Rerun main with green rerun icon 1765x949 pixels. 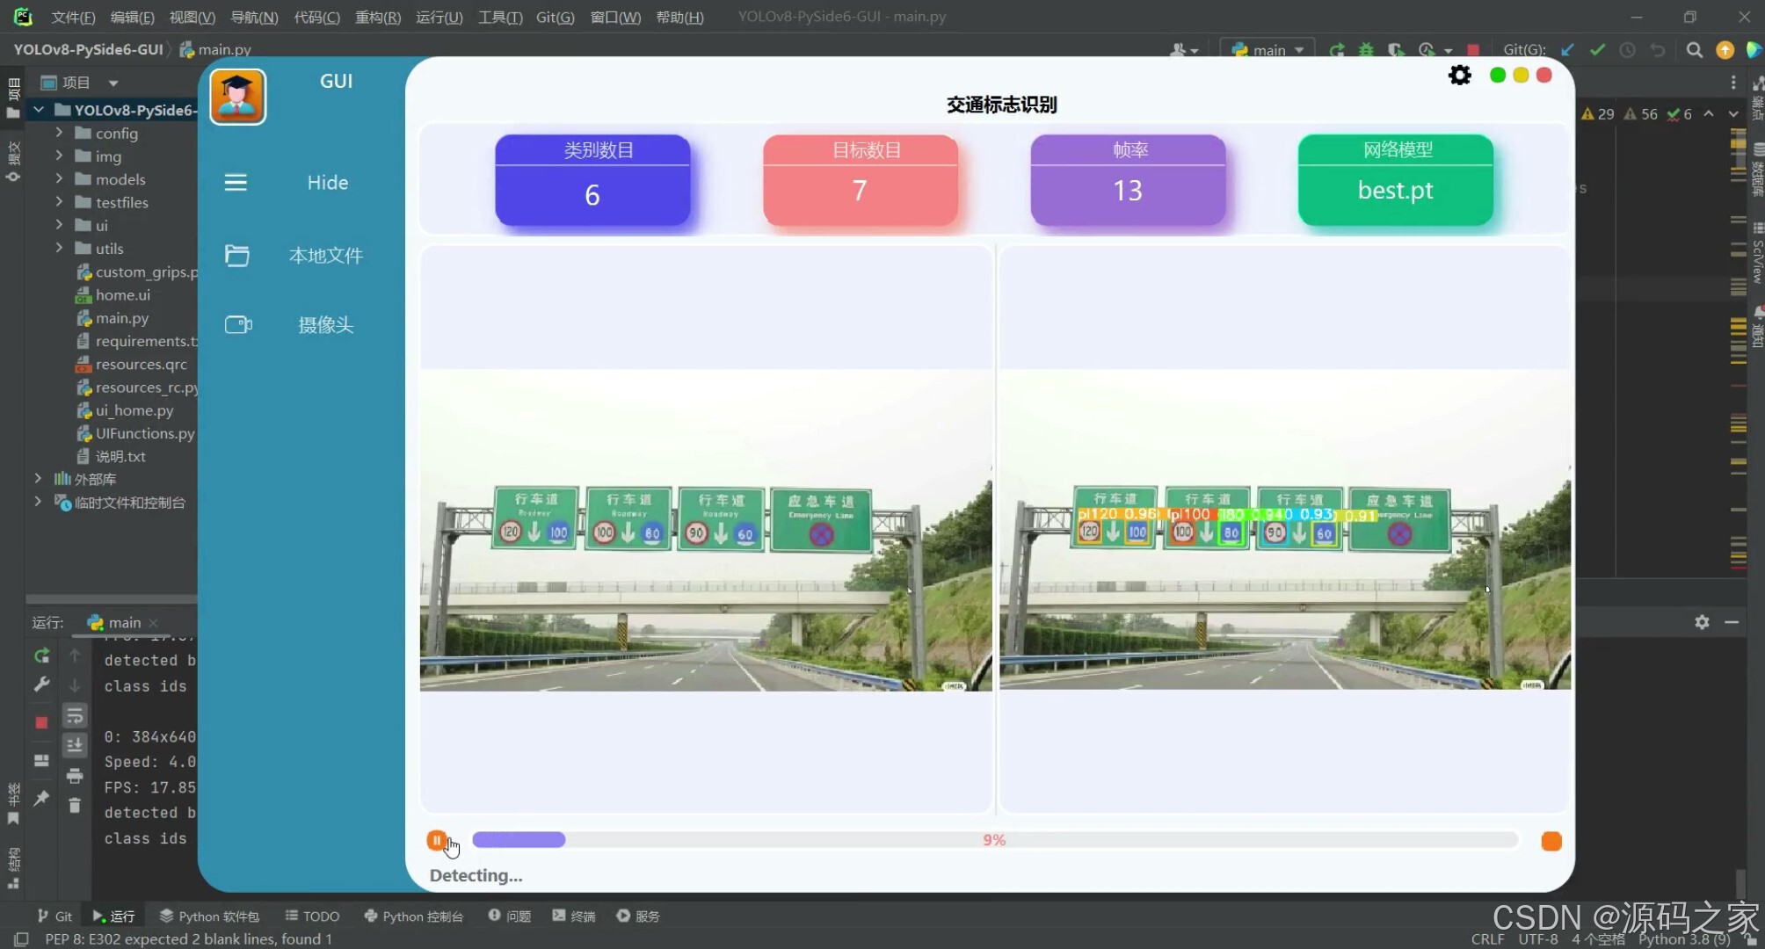click(41, 656)
